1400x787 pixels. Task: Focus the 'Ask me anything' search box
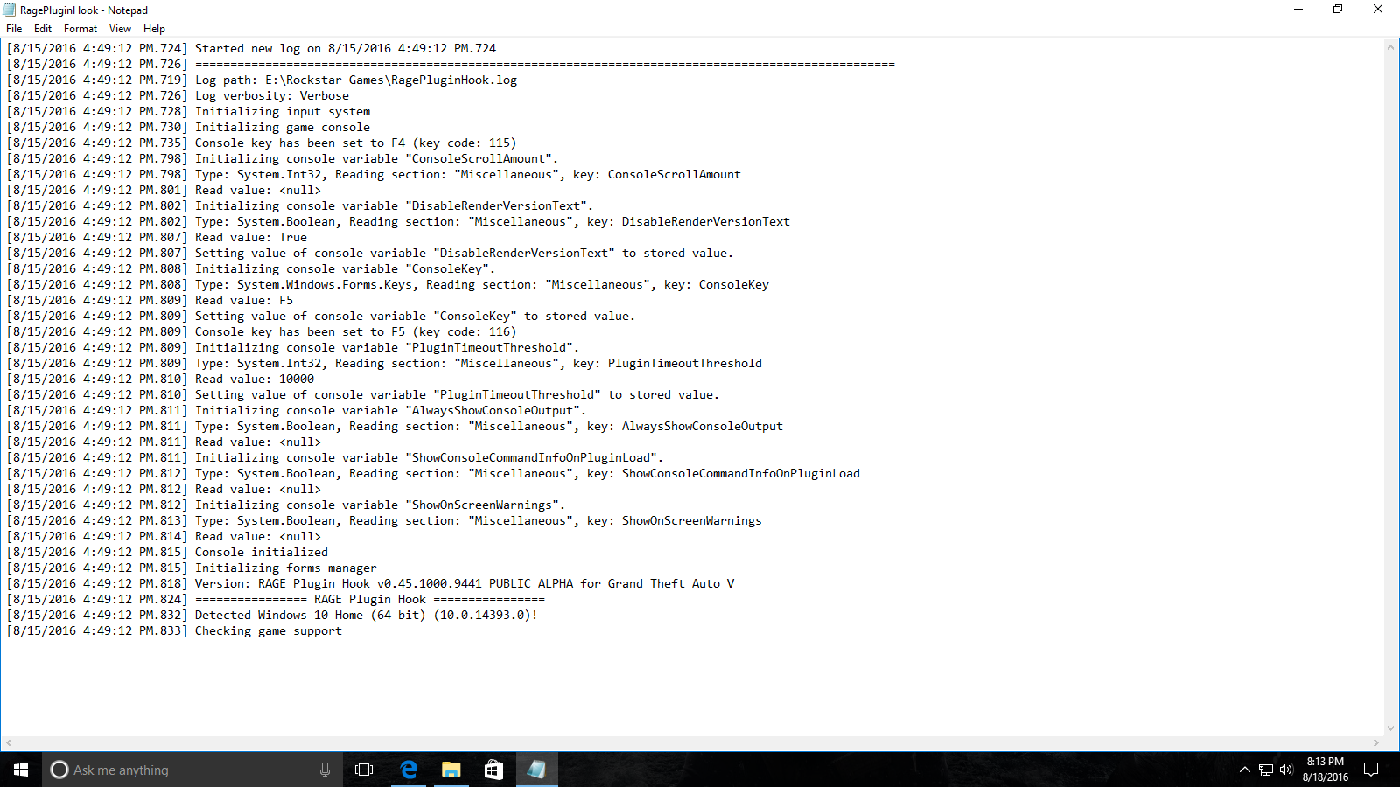pyautogui.click(x=192, y=770)
